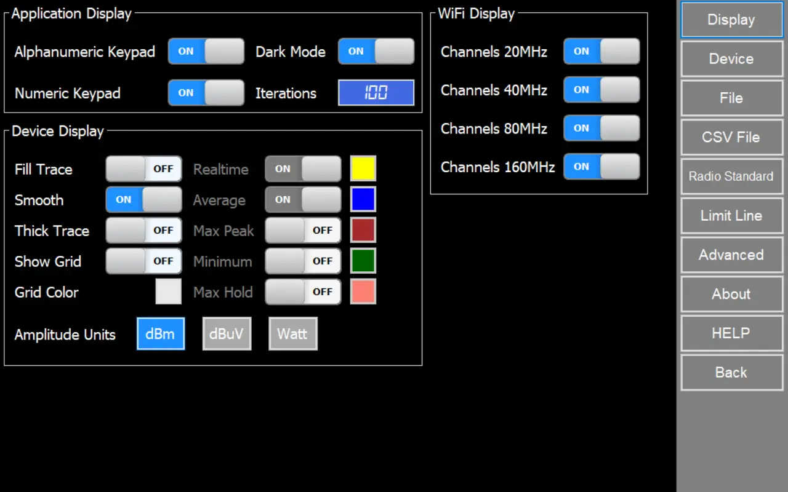Choose Watt as amplitude unit
Viewport: 788px width, 492px height.
click(x=292, y=334)
